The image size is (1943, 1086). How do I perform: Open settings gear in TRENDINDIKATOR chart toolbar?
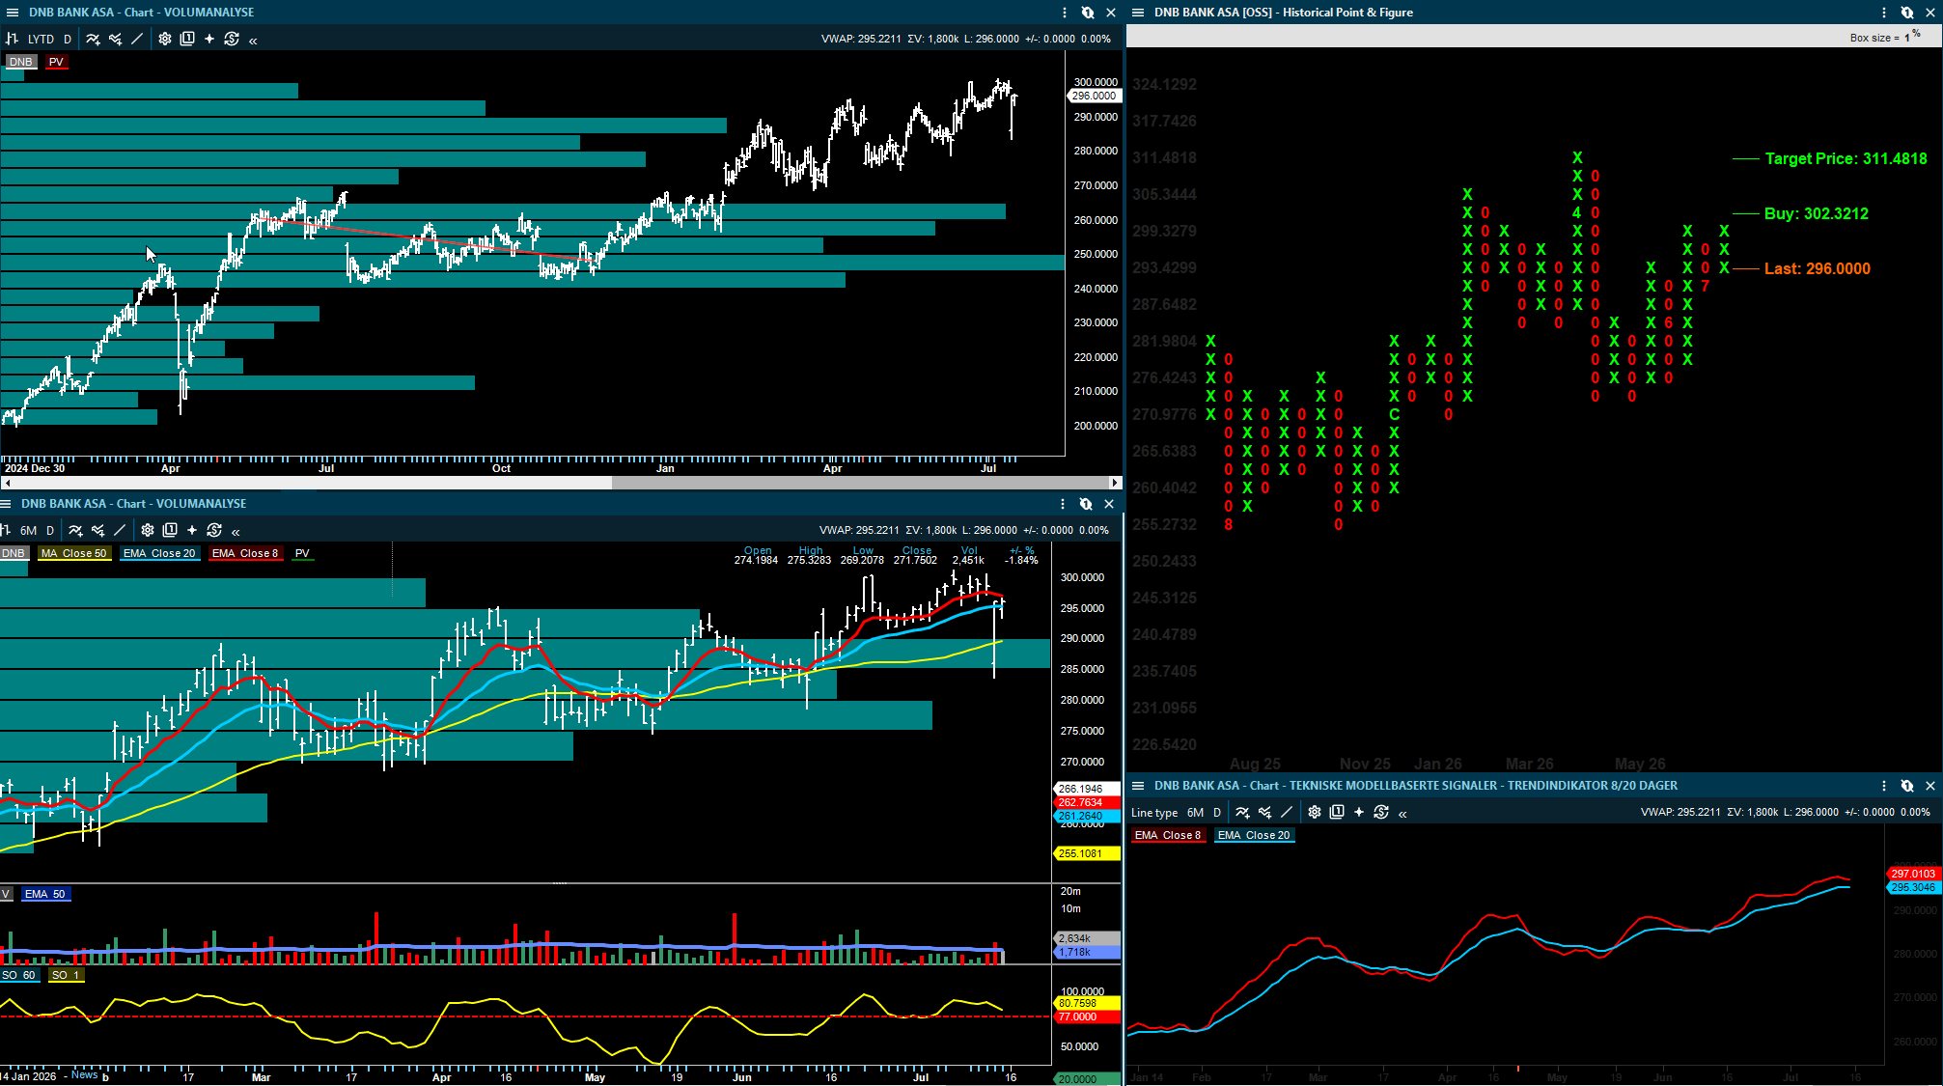click(1315, 812)
